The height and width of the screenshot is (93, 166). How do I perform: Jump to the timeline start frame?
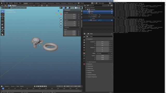point(37,86)
